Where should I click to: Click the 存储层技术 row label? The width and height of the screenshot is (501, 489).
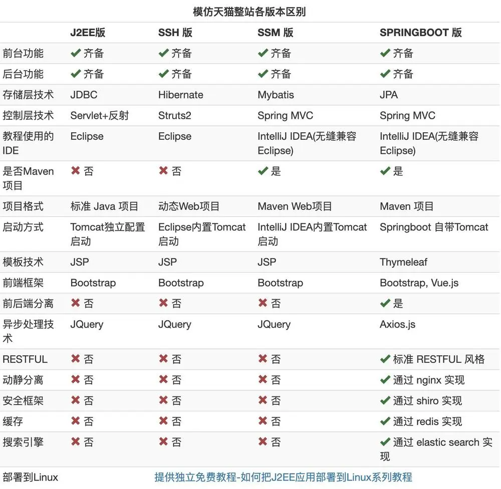(28, 95)
